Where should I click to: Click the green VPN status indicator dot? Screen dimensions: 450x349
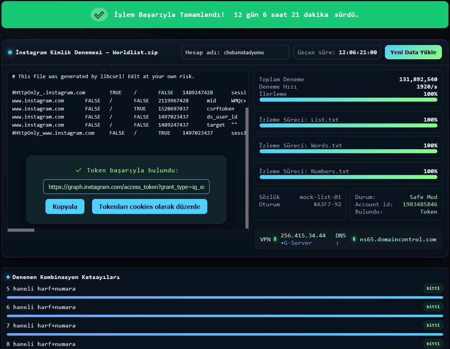[x=275, y=239]
